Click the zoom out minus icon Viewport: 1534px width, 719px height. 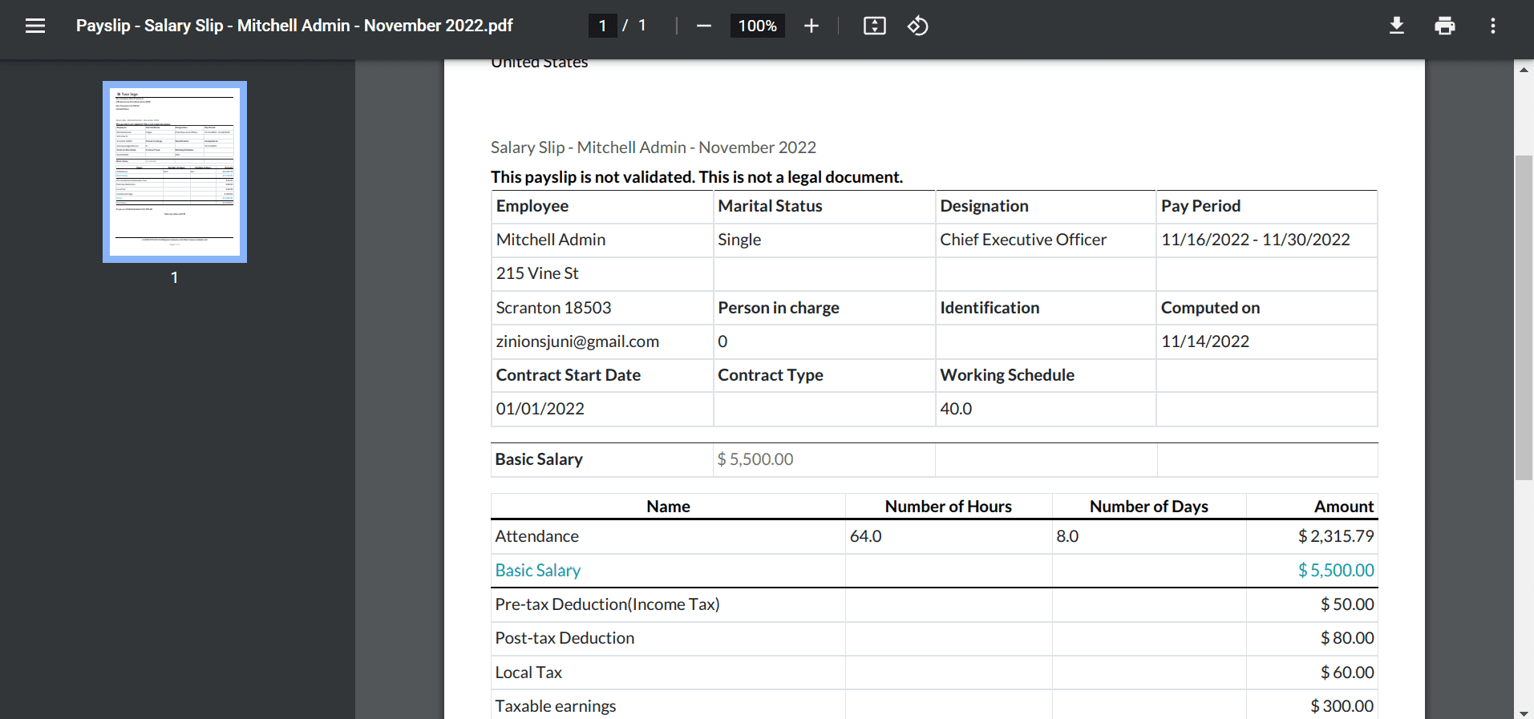click(703, 26)
